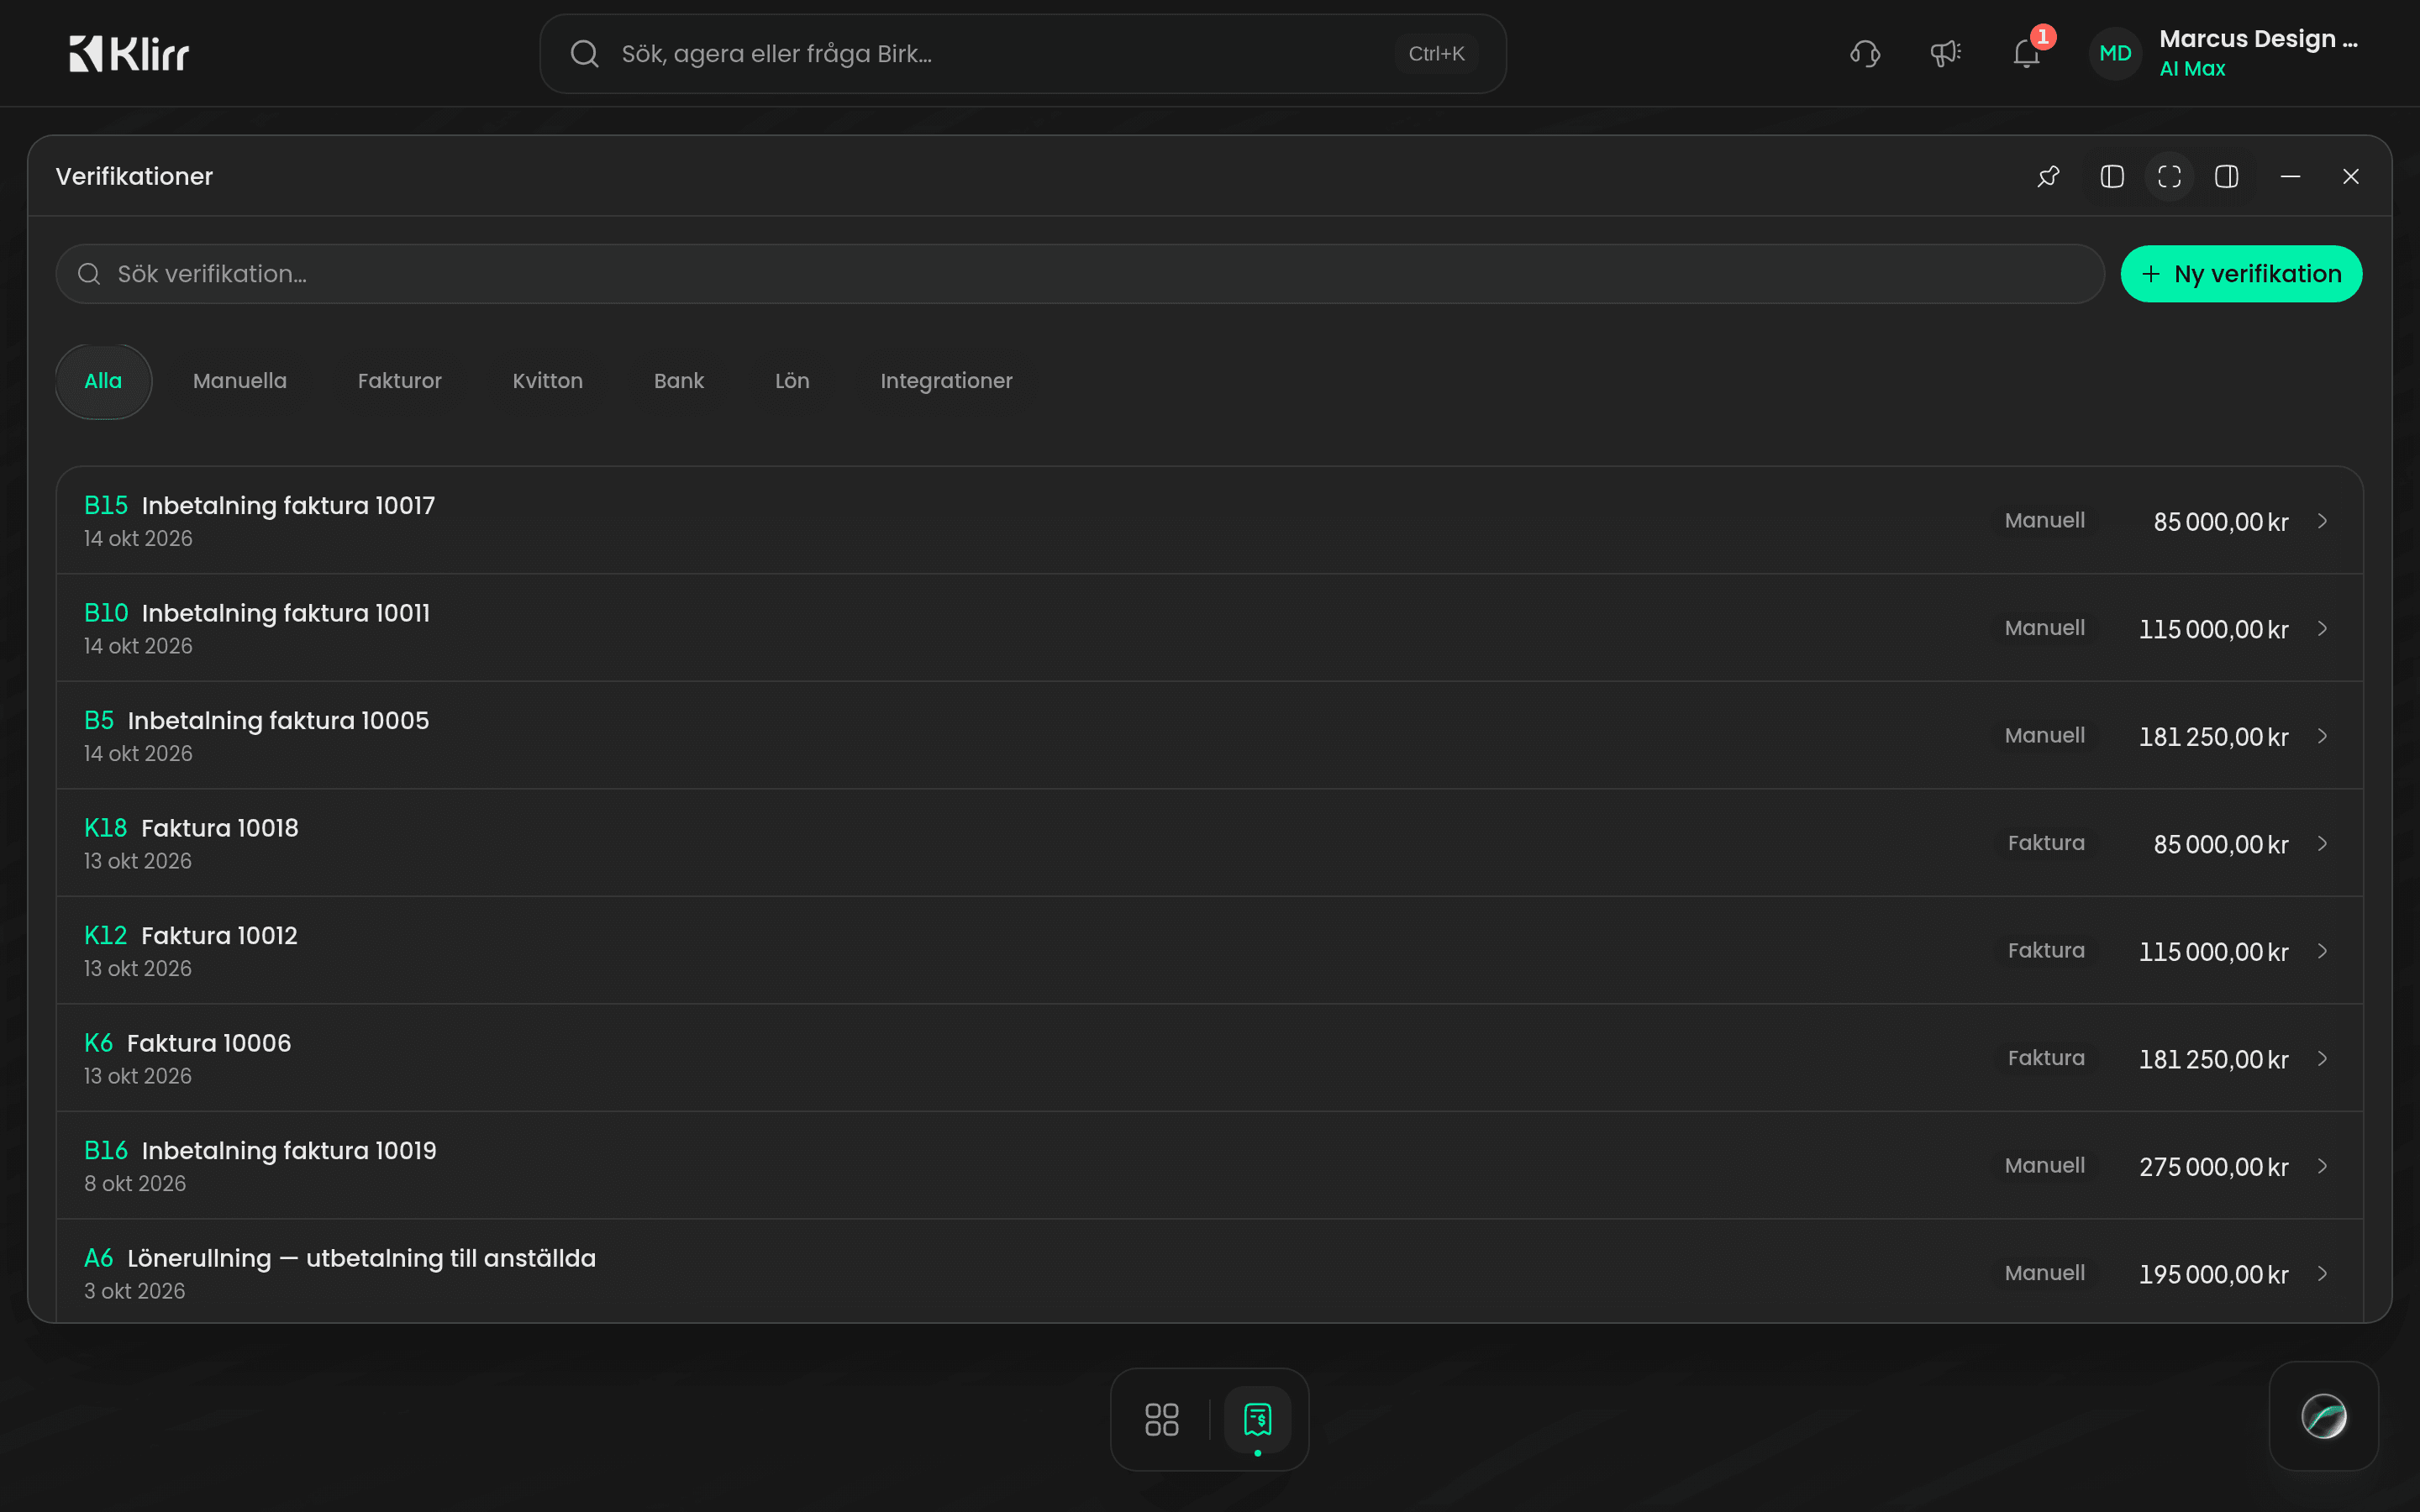
Task: Click the Ctrl+K shortcut badge
Action: (x=1436, y=54)
